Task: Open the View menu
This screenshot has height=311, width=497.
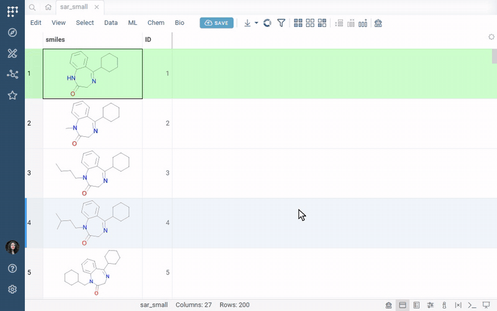Action: [x=58, y=23]
